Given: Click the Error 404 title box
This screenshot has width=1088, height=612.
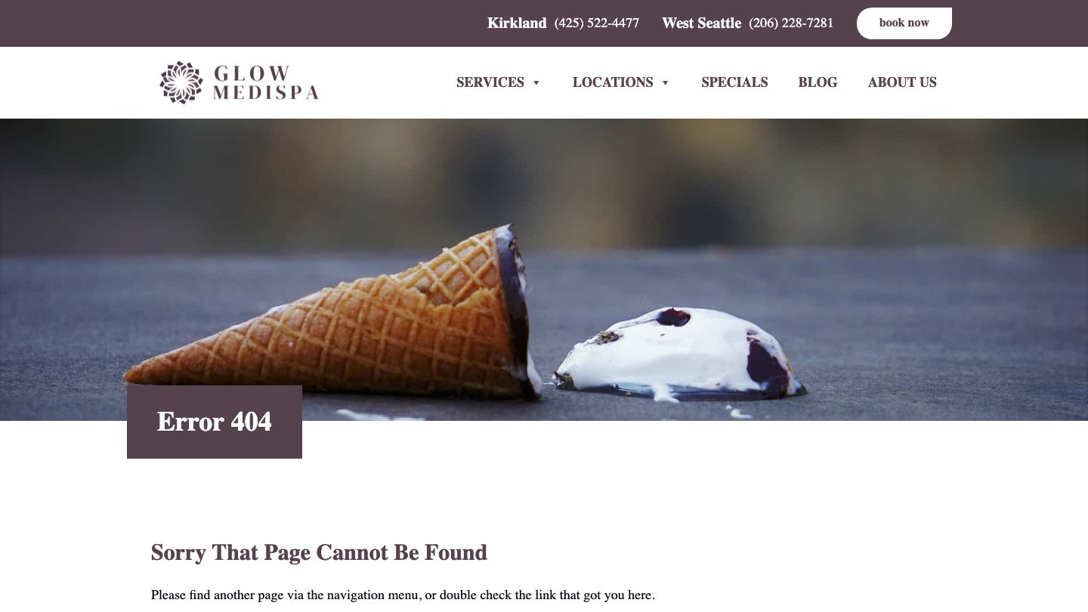Looking at the screenshot, I should [215, 422].
